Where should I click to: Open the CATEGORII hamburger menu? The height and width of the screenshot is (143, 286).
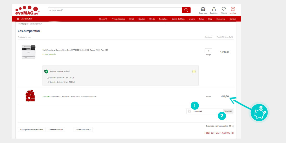(x=24, y=19)
